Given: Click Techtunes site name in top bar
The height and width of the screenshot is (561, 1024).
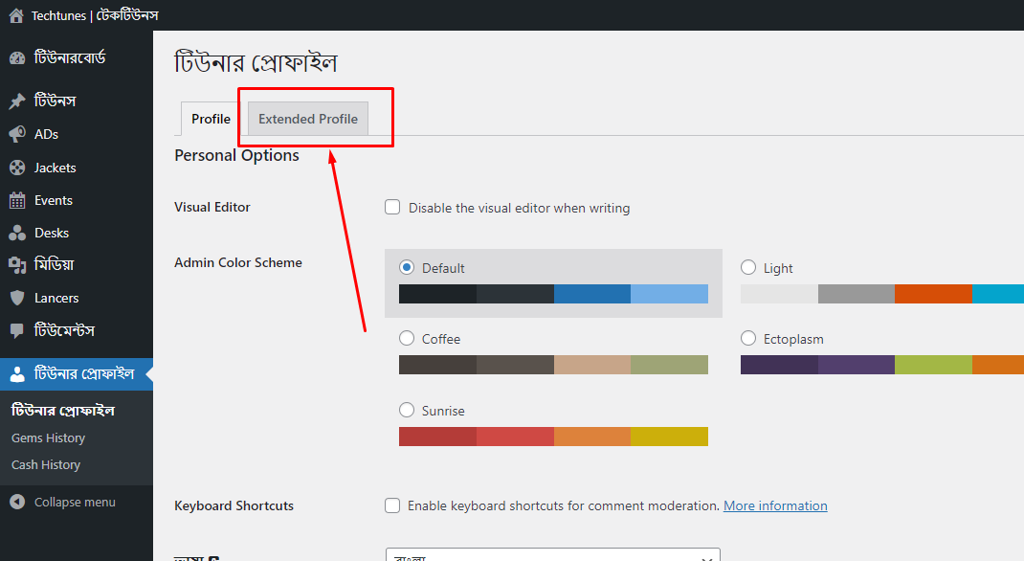Looking at the screenshot, I should click(95, 15).
